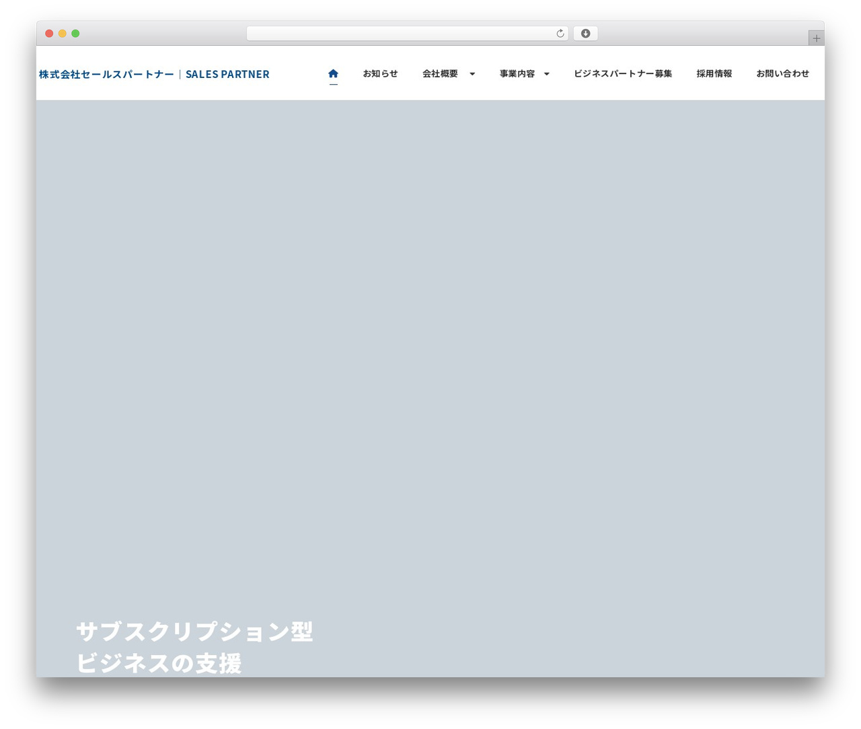Maximize the window with the green button

pyautogui.click(x=75, y=34)
